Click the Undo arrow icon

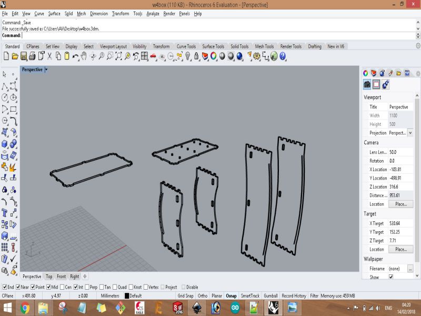click(x=75, y=56)
